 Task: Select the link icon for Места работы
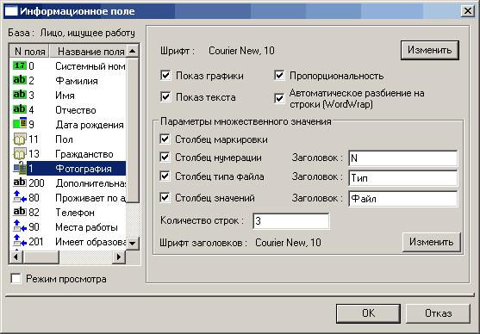pyautogui.click(x=20, y=226)
